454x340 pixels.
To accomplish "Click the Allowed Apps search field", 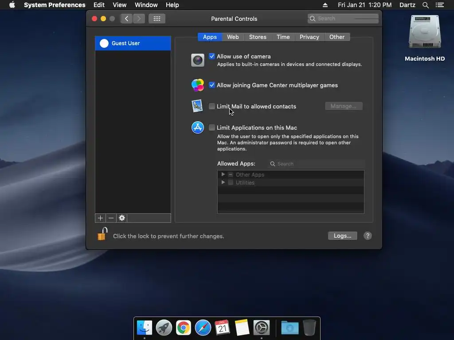I will (x=316, y=164).
